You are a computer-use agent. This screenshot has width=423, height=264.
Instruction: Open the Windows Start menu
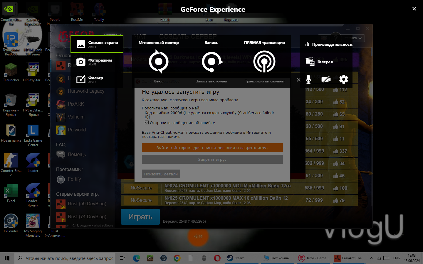click(7, 258)
